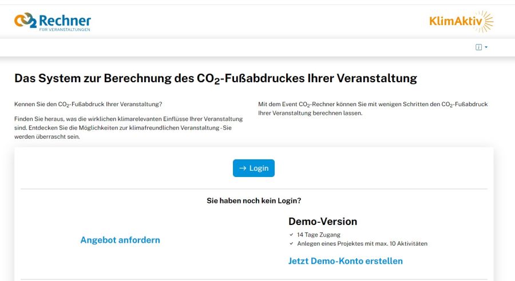Click the arrow icon inside the Login button

tap(243, 168)
